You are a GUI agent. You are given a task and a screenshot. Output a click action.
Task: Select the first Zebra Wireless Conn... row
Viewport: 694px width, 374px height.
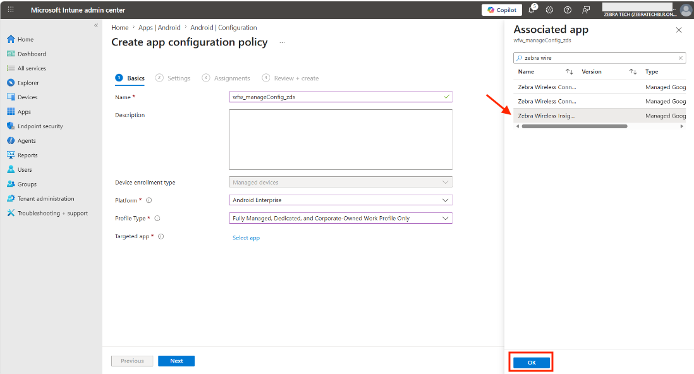point(600,87)
